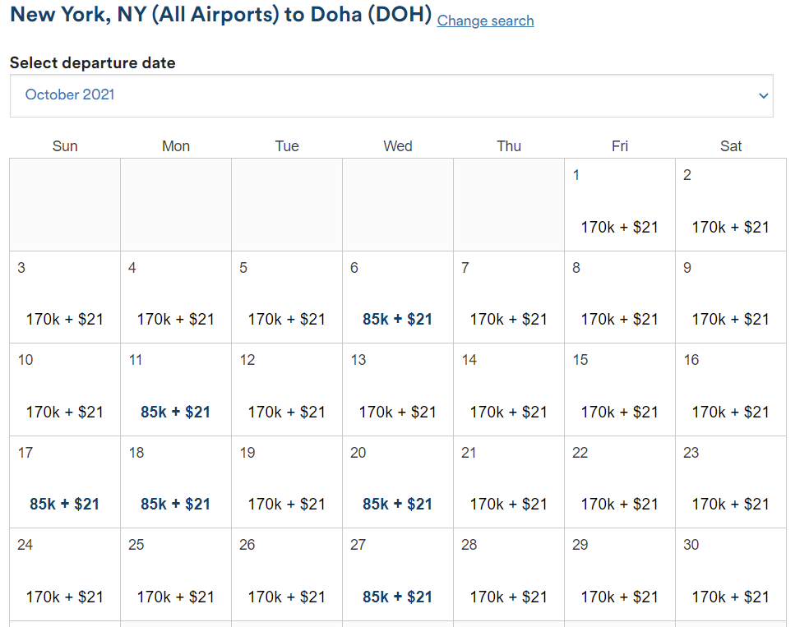Pick October 30 departure date
Screen dimensions: 795x627
click(x=730, y=574)
